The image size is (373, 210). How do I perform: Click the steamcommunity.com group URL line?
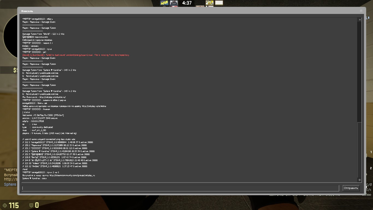[x=59, y=175]
